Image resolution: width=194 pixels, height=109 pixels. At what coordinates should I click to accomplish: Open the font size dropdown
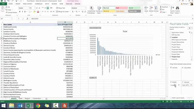click(x=35, y=8)
